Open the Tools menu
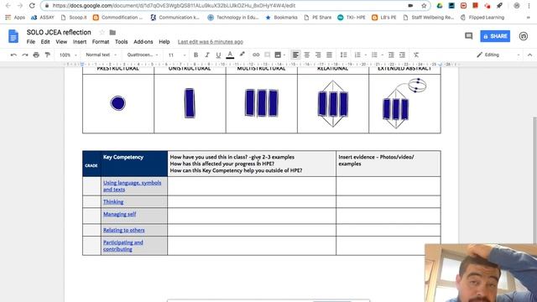The width and height of the screenshot is (537, 302). [121, 42]
